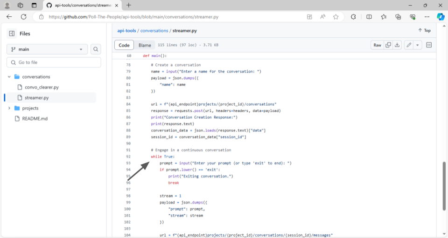The width and height of the screenshot is (448, 238).
Task: Open browser profile avatar
Action: (7, 5)
